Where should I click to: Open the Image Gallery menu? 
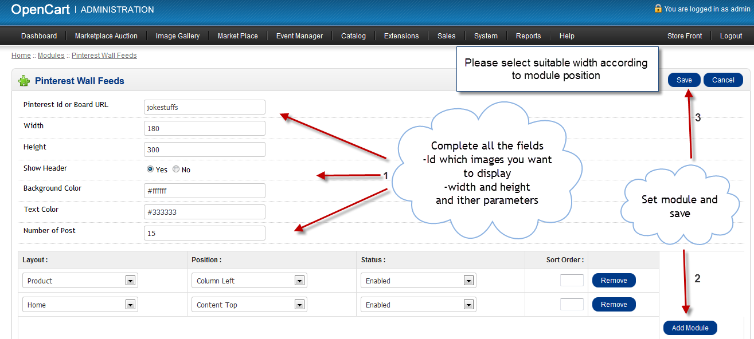click(178, 36)
